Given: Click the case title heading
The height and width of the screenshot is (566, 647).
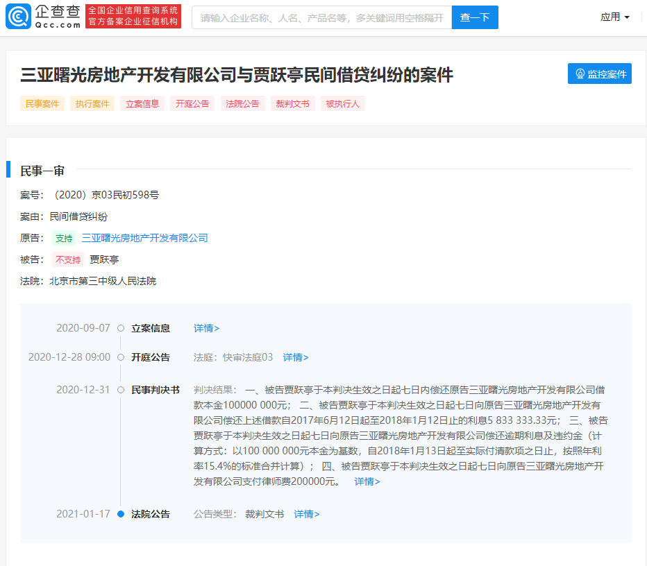Looking at the screenshot, I should [237, 75].
